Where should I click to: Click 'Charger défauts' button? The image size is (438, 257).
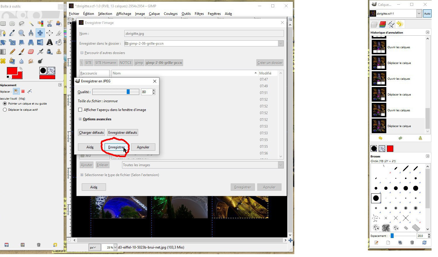tap(91, 133)
